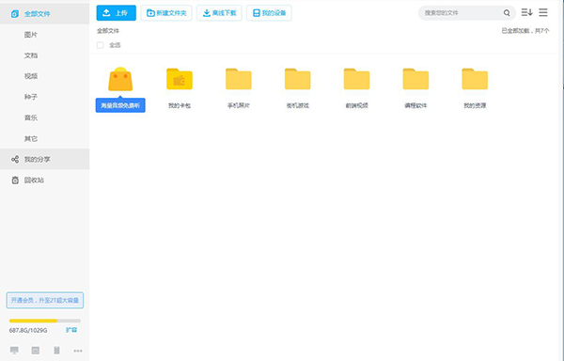564x361 pixels.
Task: Open the 手机照片 folder
Action: coord(239,79)
